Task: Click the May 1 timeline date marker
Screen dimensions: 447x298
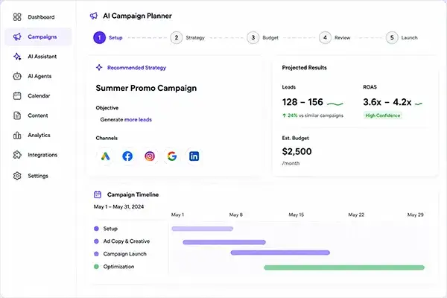Action: click(177, 215)
